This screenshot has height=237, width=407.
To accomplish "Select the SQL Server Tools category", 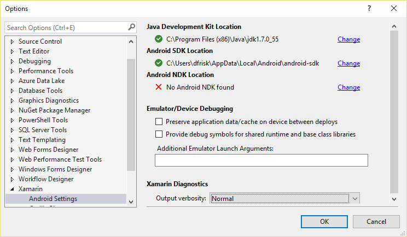I will coord(43,130).
